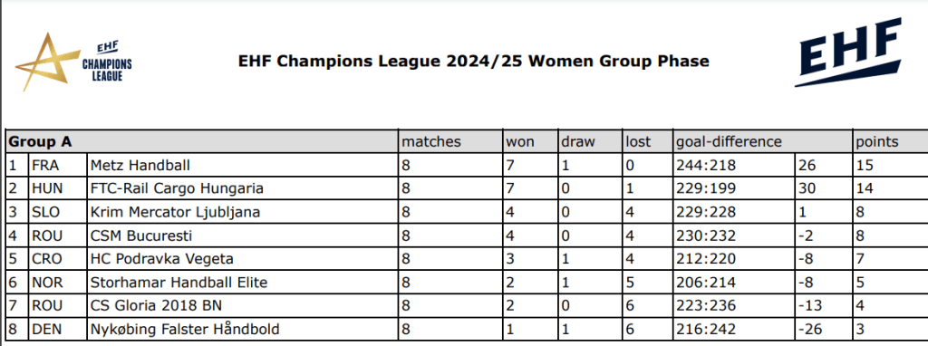Select CS Gloria 2018 BN entry
928x346 pixels.
(x=243, y=306)
